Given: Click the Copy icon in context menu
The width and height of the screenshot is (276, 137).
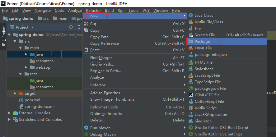Looking at the screenshot, I should (x=86, y=30).
